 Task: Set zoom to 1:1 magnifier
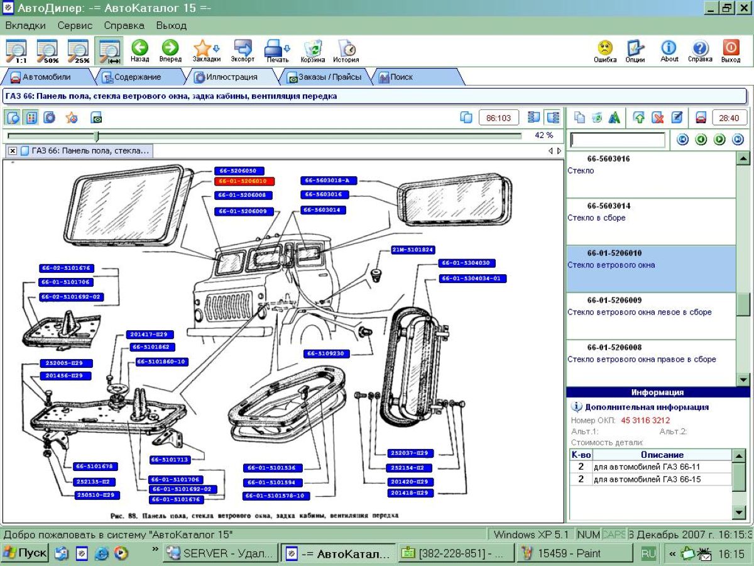point(16,51)
